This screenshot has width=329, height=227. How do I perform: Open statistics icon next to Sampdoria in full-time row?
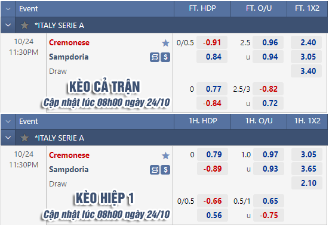click(x=155, y=57)
